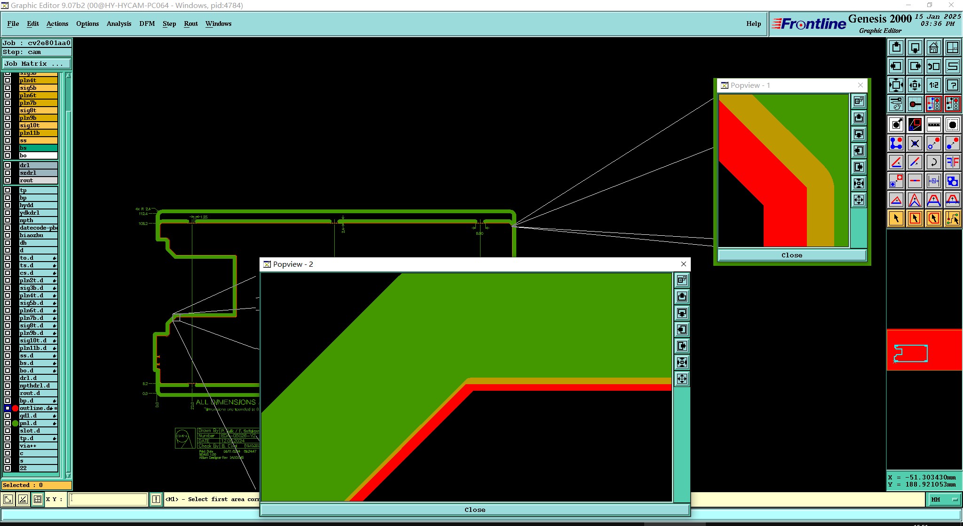Open the DFM menu
963x526 pixels.
(147, 23)
